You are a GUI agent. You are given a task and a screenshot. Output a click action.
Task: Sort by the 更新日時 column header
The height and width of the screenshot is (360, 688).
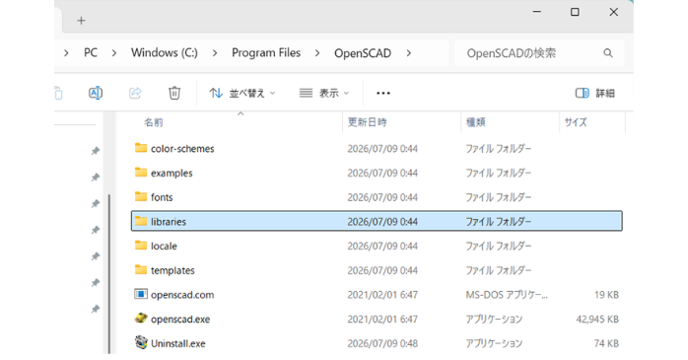tap(368, 122)
